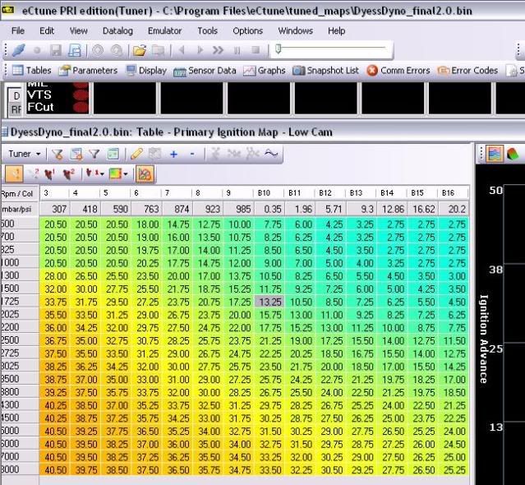Click the smooth curve wave icon
This screenshot has height=485, width=525.
[x=270, y=153]
